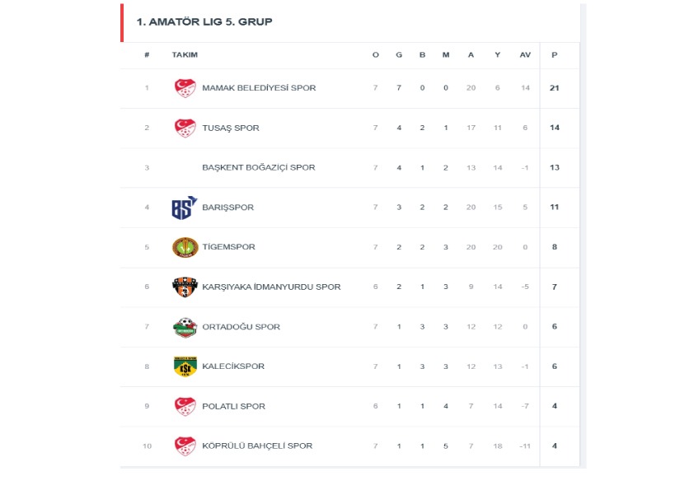
Task: Click the Barışspor BS logo
Action: 184,208
